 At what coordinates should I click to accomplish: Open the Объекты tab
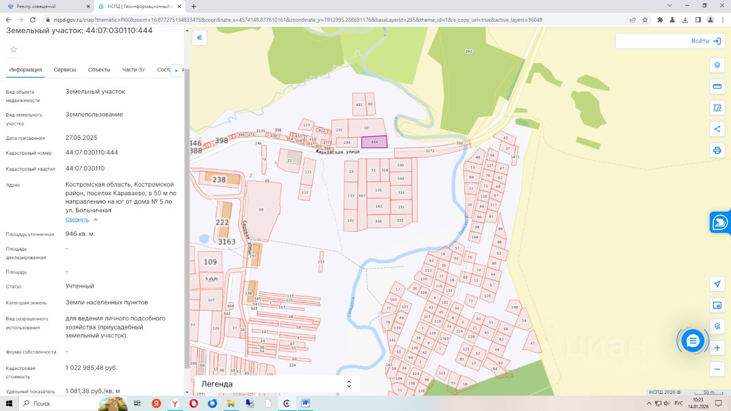point(99,70)
